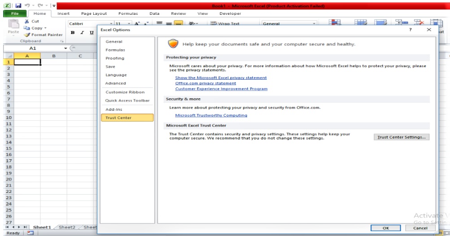Image resolution: width=450 pixels, height=236 pixels.
Task: Open the File tab
Action: point(15,13)
